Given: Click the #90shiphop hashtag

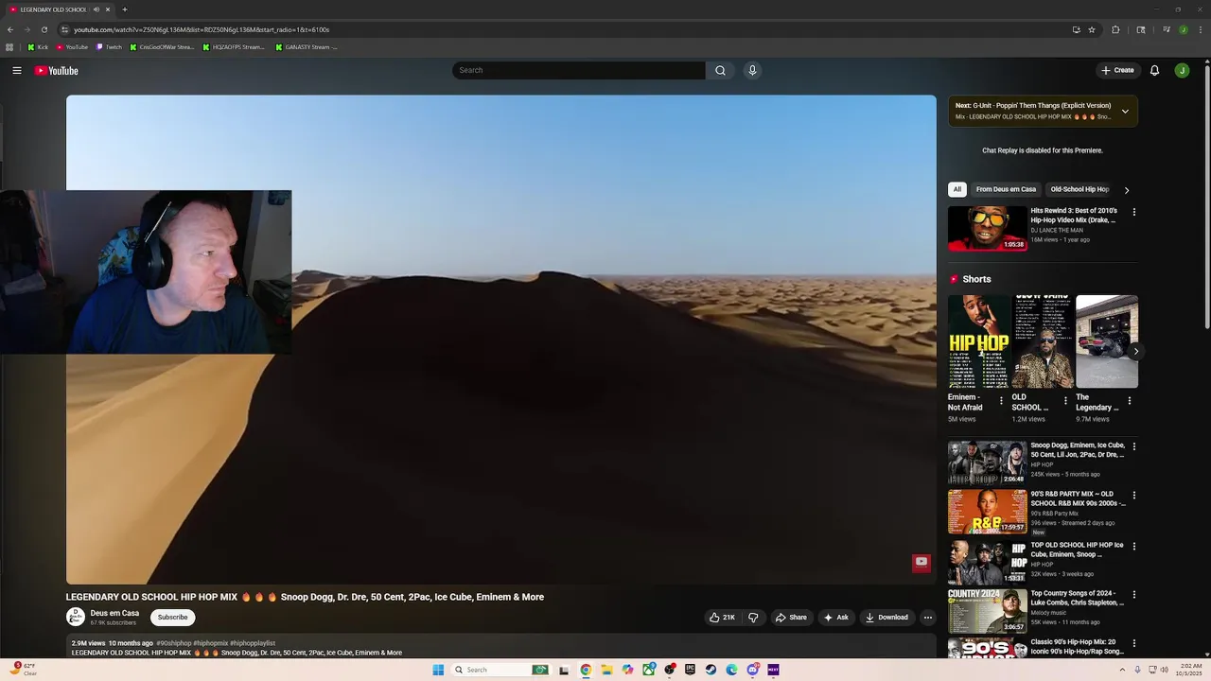Looking at the screenshot, I should 173,643.
